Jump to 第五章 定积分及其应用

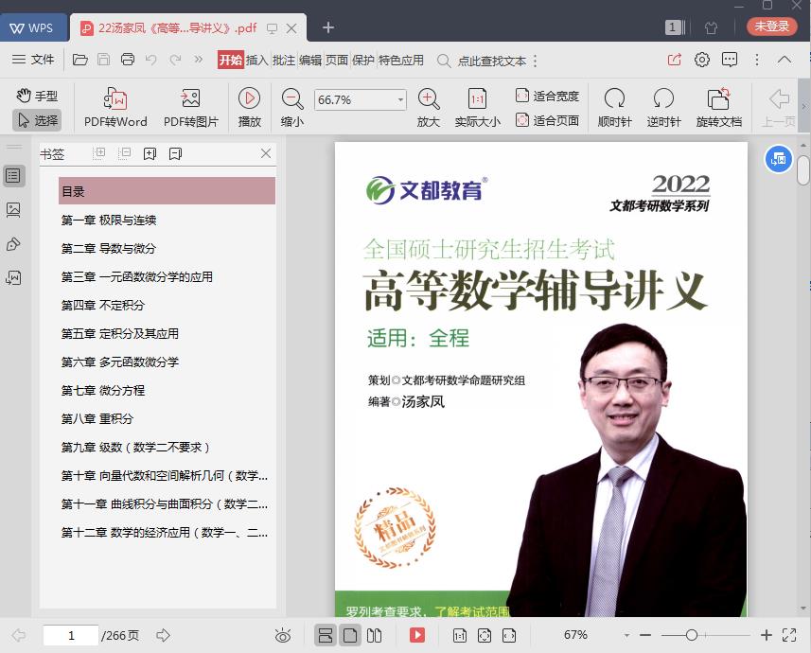[x=120, y=334]
